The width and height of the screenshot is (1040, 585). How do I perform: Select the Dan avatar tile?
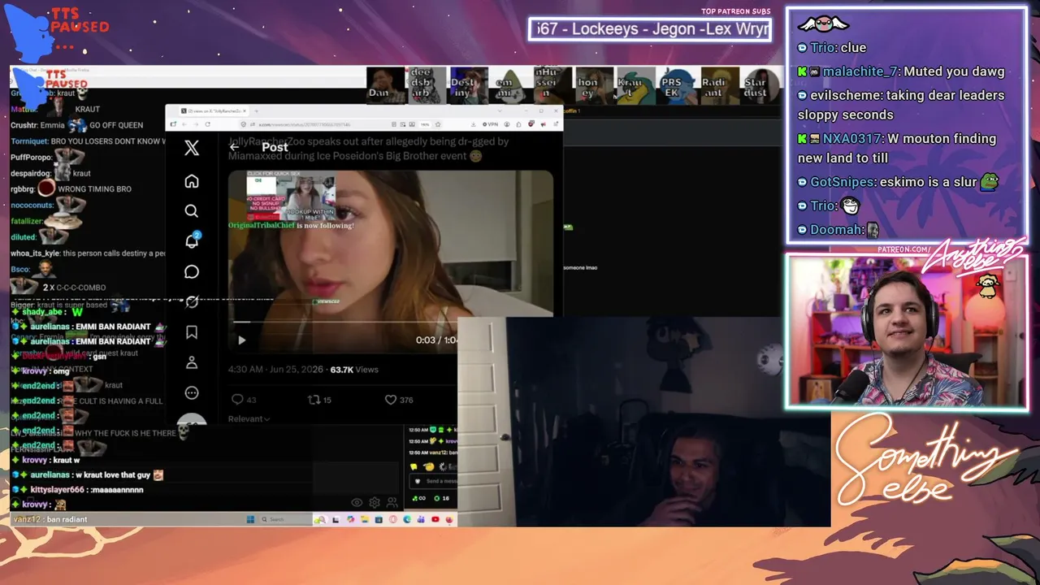(x=386, y=86)
